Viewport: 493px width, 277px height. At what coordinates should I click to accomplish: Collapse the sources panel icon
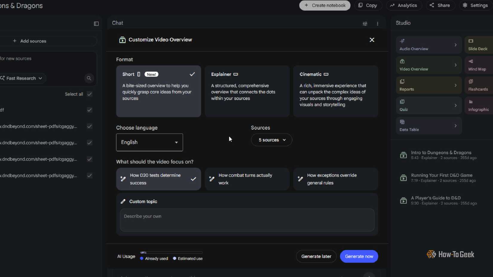pyautogui.click(x=96, y=24)
